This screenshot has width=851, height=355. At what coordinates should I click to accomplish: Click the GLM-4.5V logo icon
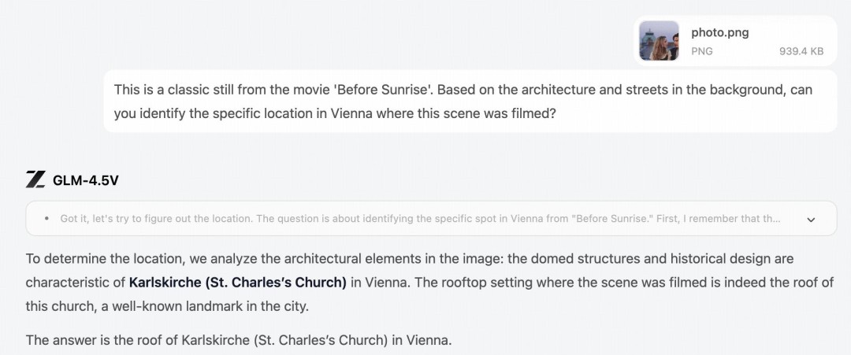(x=35, y=179)
